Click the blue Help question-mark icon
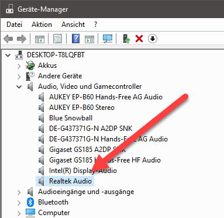Viewport: 224px width, 218px height. [75, 39]
